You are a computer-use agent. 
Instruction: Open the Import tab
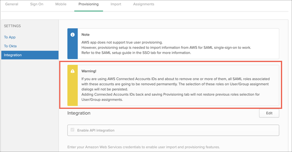pyautogui.click(x=116, y=4)
